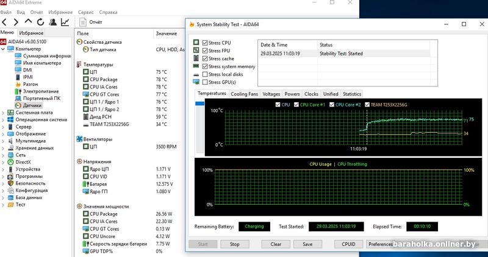
Task: Select DMI tree item
Action: click(x=27, y=70)
